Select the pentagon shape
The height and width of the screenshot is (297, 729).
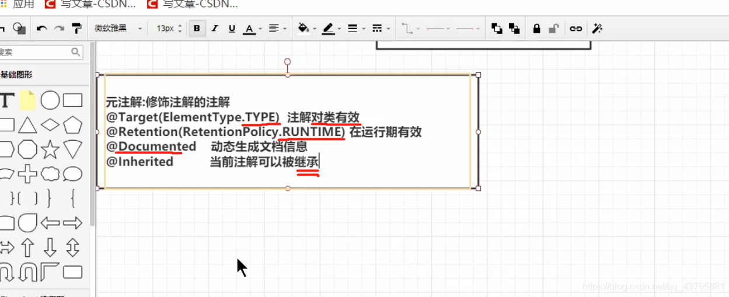72,125
